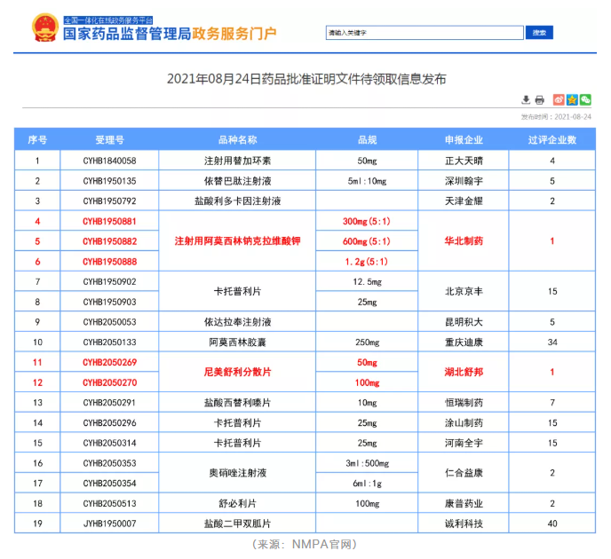611x559 pixels.
Task: Select the cell 恒瑞制药
Action: [464, 403]
